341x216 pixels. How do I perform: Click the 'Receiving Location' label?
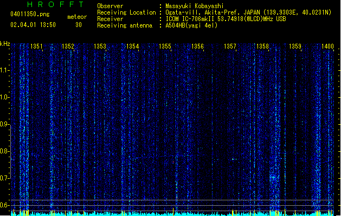pyautogui.click(x=126, y=12)
